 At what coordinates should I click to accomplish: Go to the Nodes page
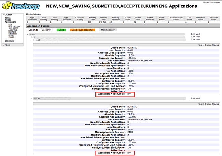coord(8,20)
